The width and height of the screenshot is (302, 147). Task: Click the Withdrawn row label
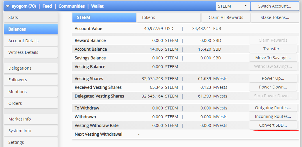(x=85, y=117)
